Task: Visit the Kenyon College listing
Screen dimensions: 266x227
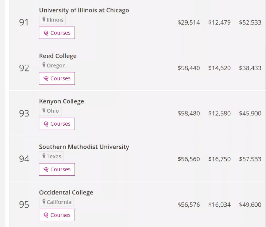Action: point(61,101)
